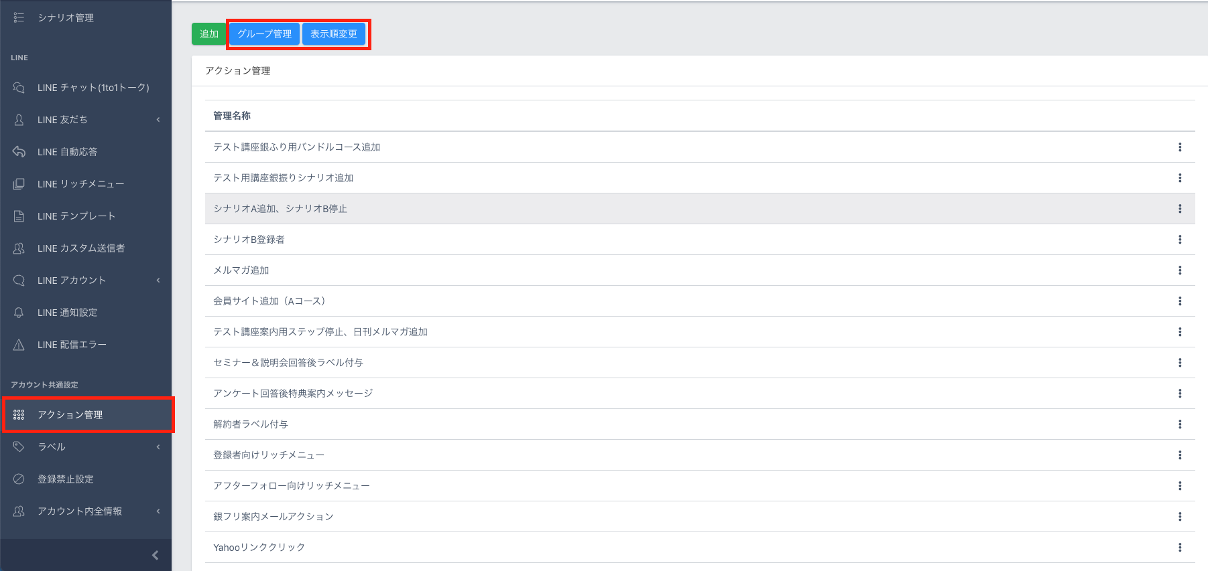Click the LINE auto-reply arrow icon

click(x=19, y=152)
